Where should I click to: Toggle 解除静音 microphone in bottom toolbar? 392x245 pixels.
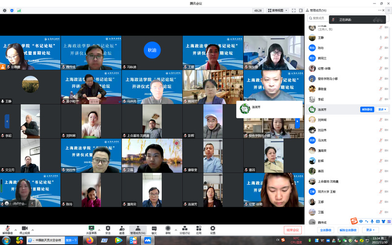click(7, 229)
